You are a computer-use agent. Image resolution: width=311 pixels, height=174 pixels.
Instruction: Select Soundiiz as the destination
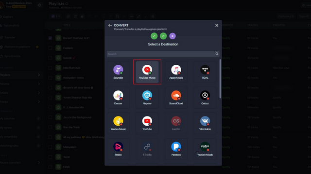point(118,72)
